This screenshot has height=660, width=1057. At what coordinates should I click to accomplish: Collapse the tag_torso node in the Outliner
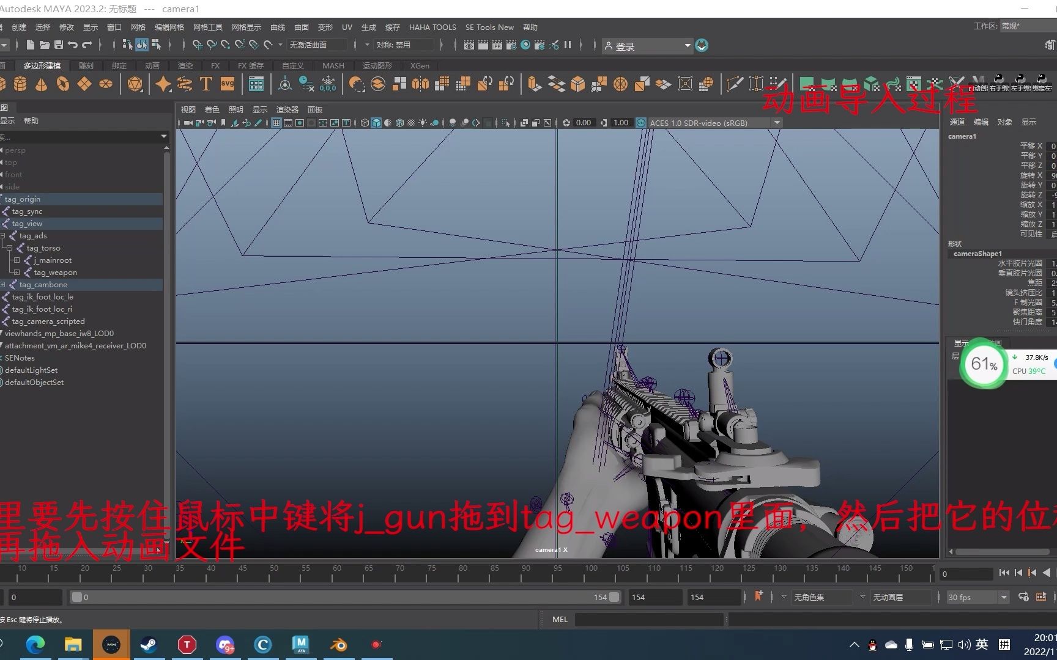click(x=9, y=248)
